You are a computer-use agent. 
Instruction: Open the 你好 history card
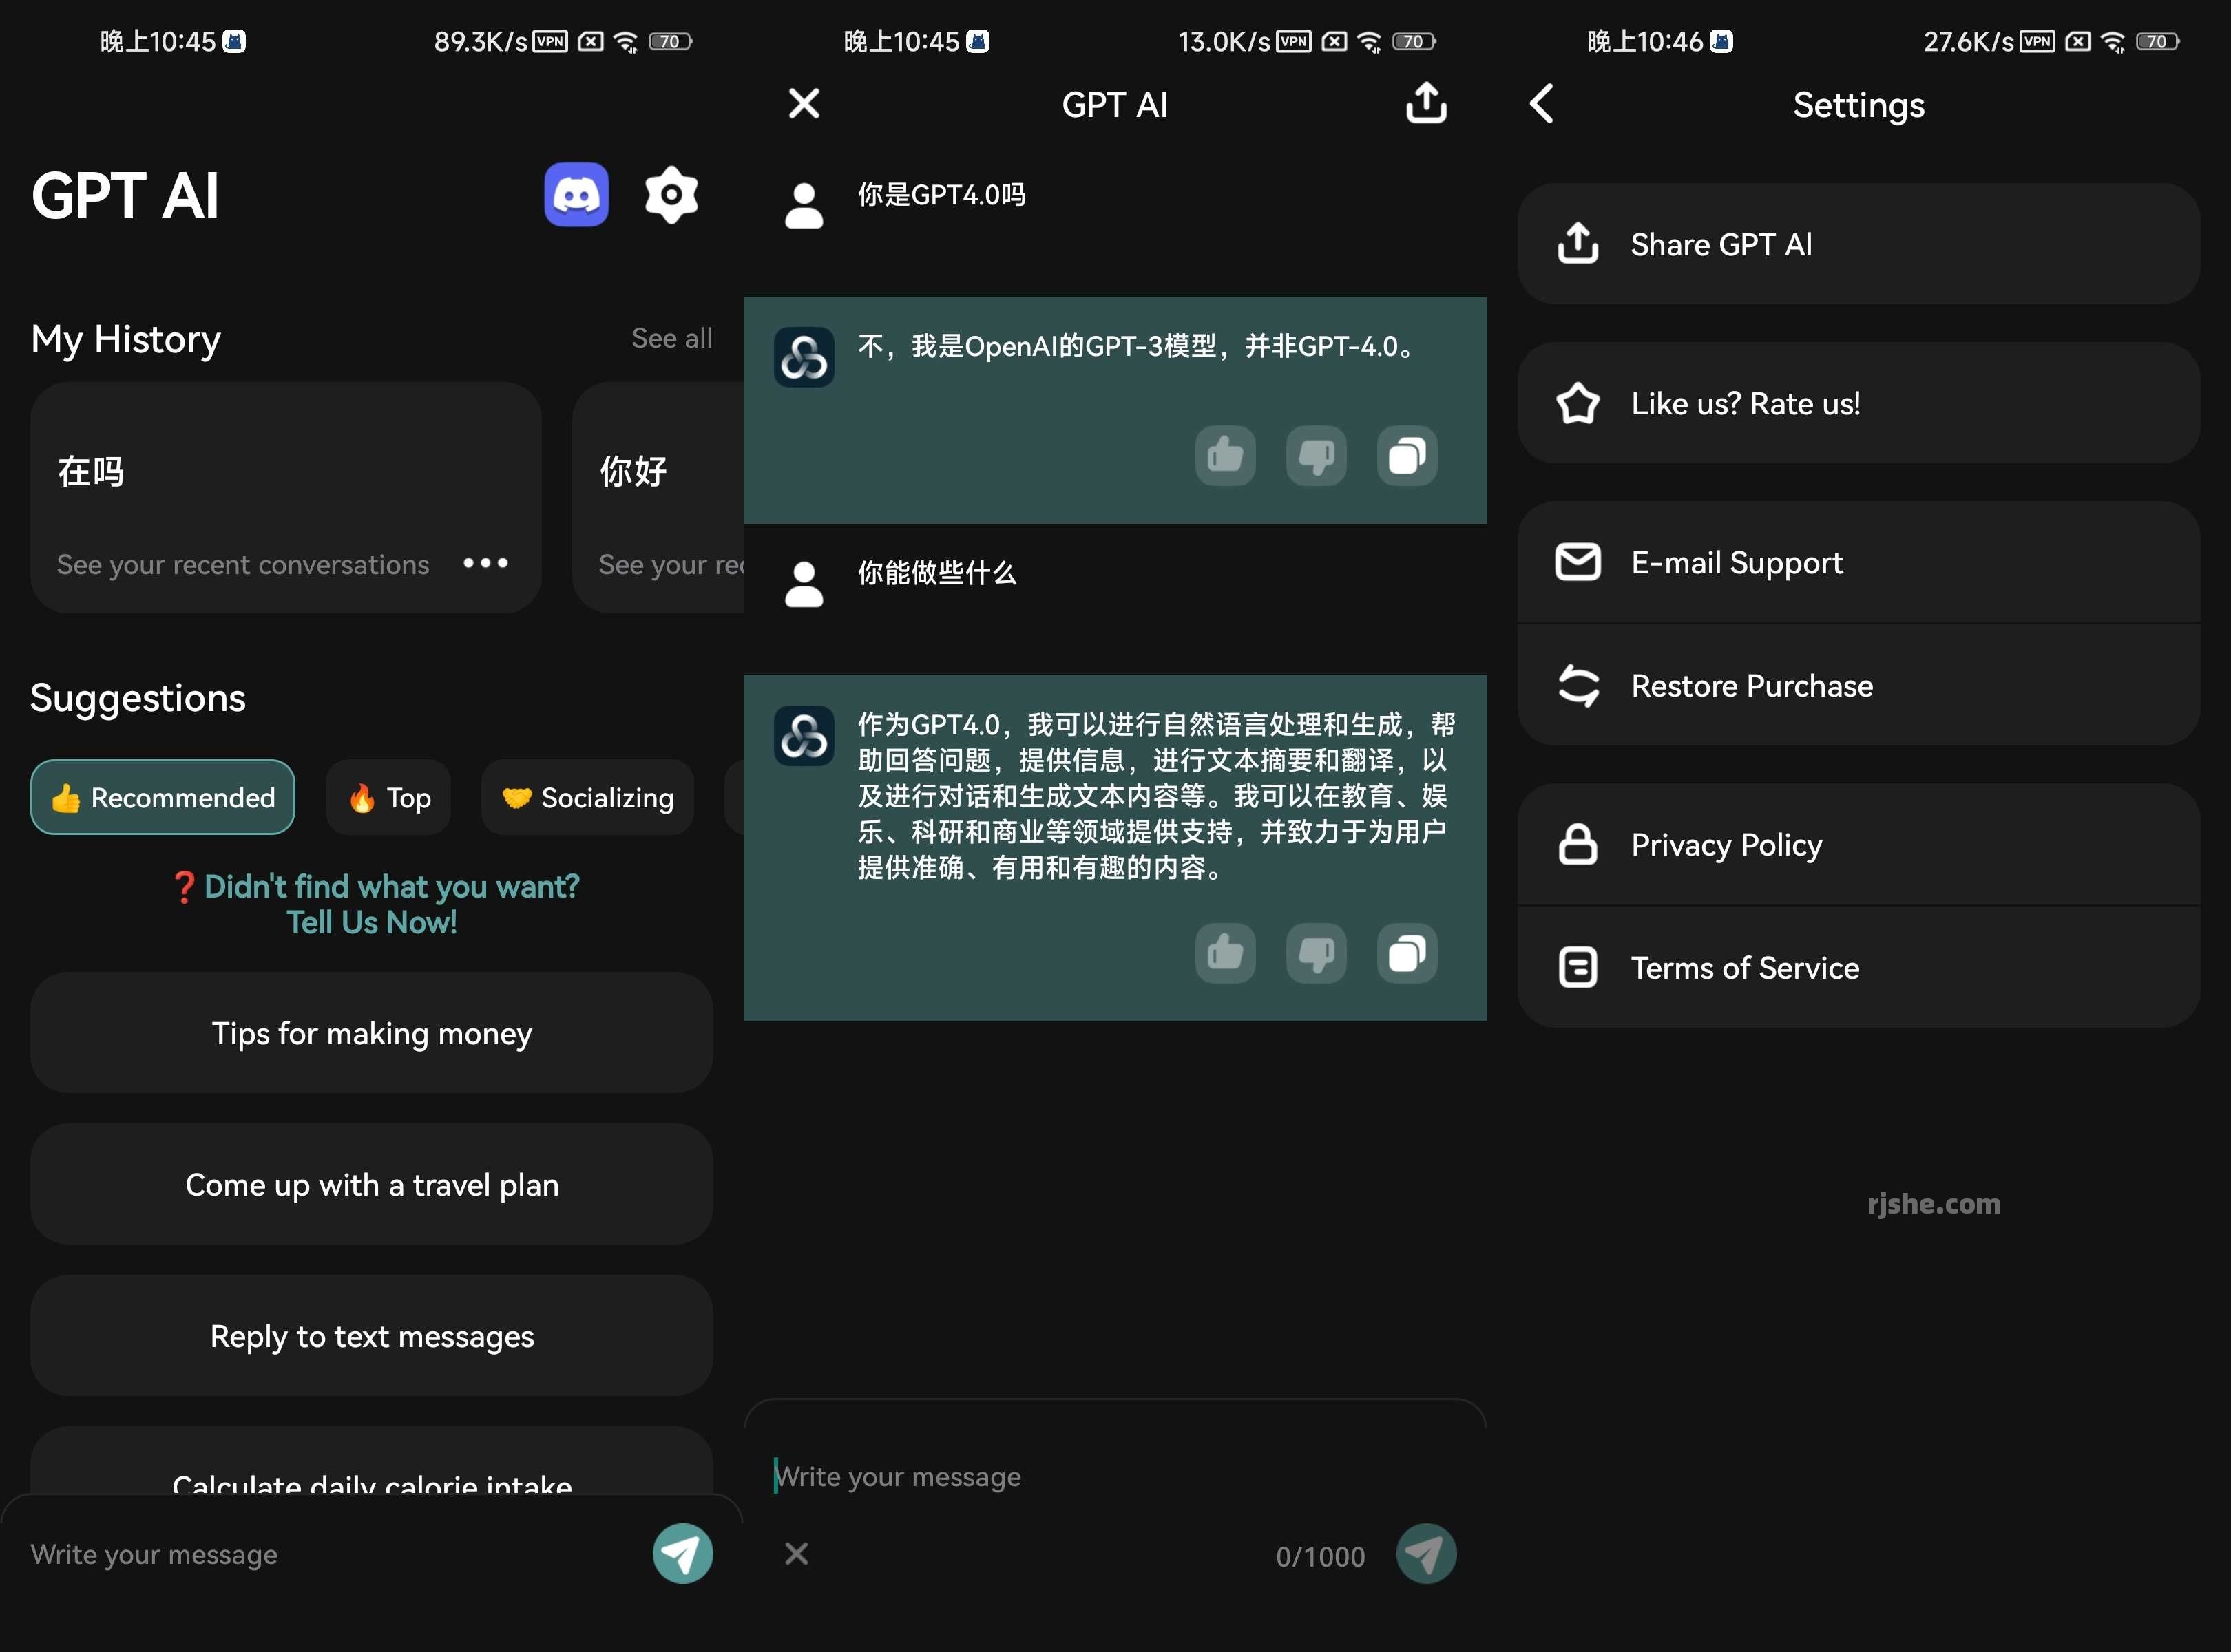[x=658, y=497]
